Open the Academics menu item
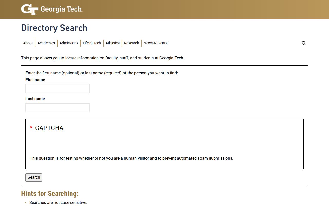This screenshot has height=206, width=329. 46,43
